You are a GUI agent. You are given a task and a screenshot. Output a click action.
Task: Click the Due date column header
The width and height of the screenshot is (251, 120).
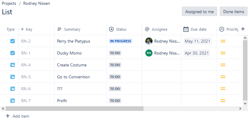click(x=198, y=29)
